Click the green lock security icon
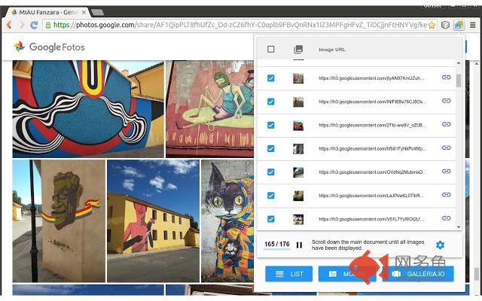Image resolution: width=482 pixels, height=301 pixels. (x=48, y=25)
